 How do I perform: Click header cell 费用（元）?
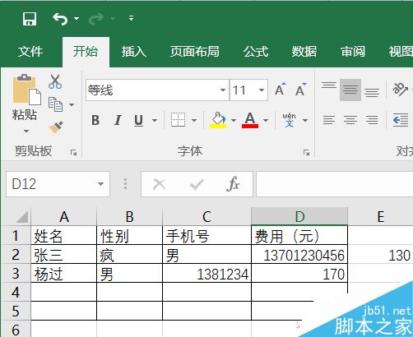coord(299,236)
